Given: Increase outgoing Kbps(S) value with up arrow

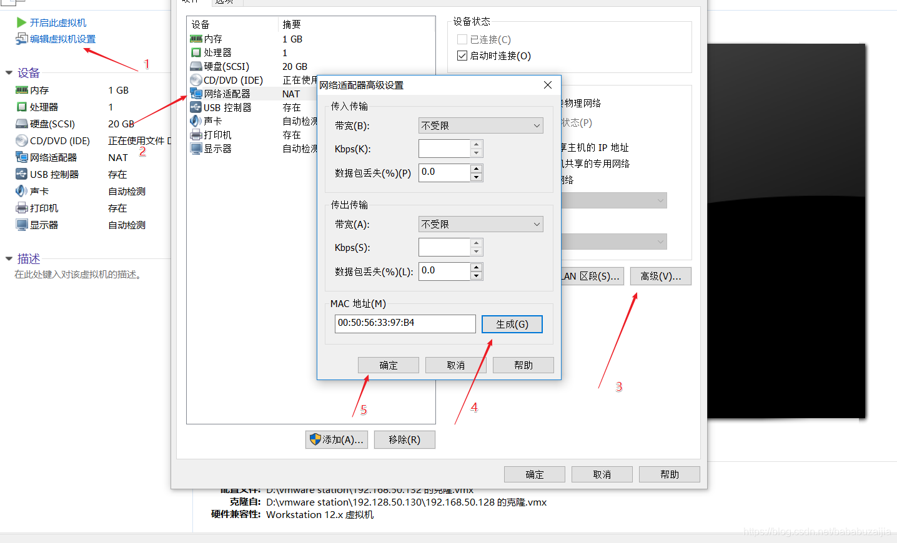Looking at the screenshot, I should [477, 243].
